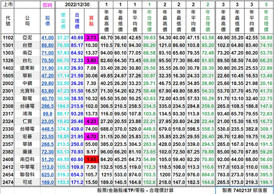The width and height of the screenshot is (274, 194).
Task: Select fair price 654.3 for 聯發科
Action: pos(77,174)
